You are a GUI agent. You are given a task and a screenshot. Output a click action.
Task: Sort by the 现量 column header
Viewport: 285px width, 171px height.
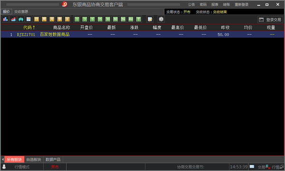coord(271,28)
